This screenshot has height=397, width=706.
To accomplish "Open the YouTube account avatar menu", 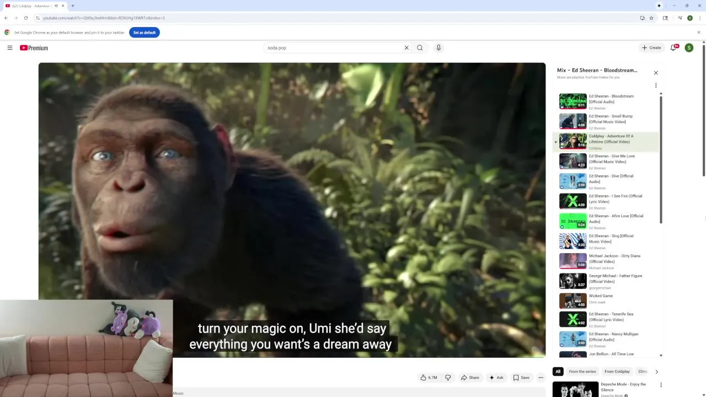I will tap(689, 48).
